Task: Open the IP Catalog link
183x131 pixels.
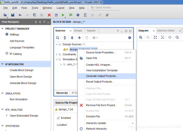Action: click(x=16, y=54)
